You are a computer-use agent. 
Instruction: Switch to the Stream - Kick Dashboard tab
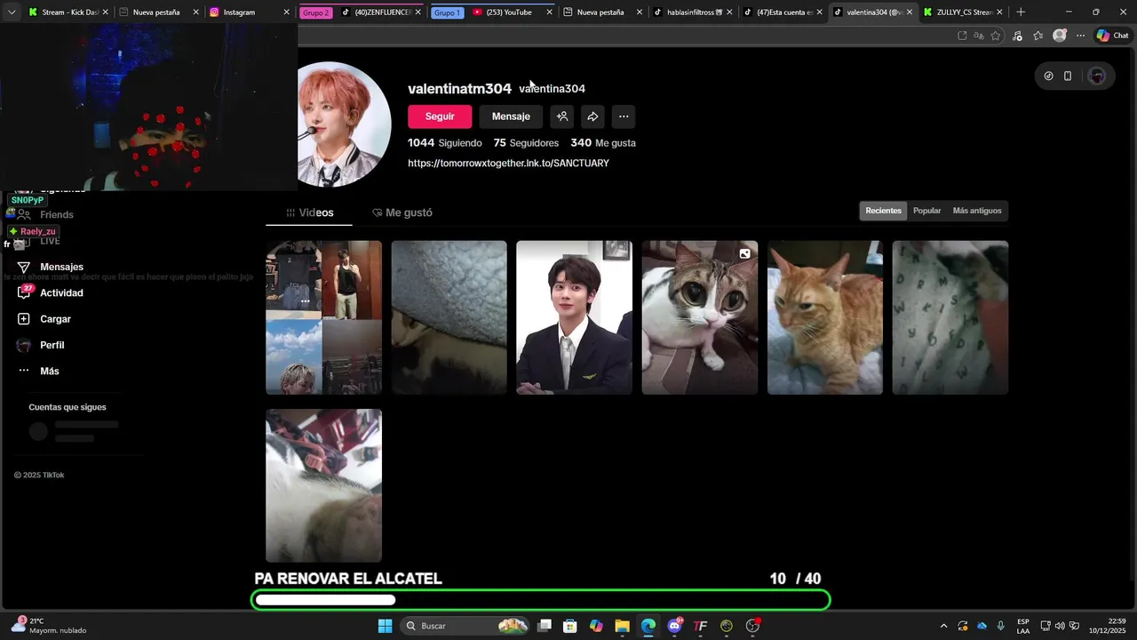(x=68, y=12)
